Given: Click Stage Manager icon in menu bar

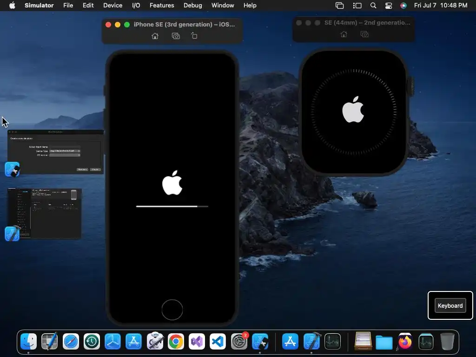Looking at the screenshot, I should (x=357, y=6).
